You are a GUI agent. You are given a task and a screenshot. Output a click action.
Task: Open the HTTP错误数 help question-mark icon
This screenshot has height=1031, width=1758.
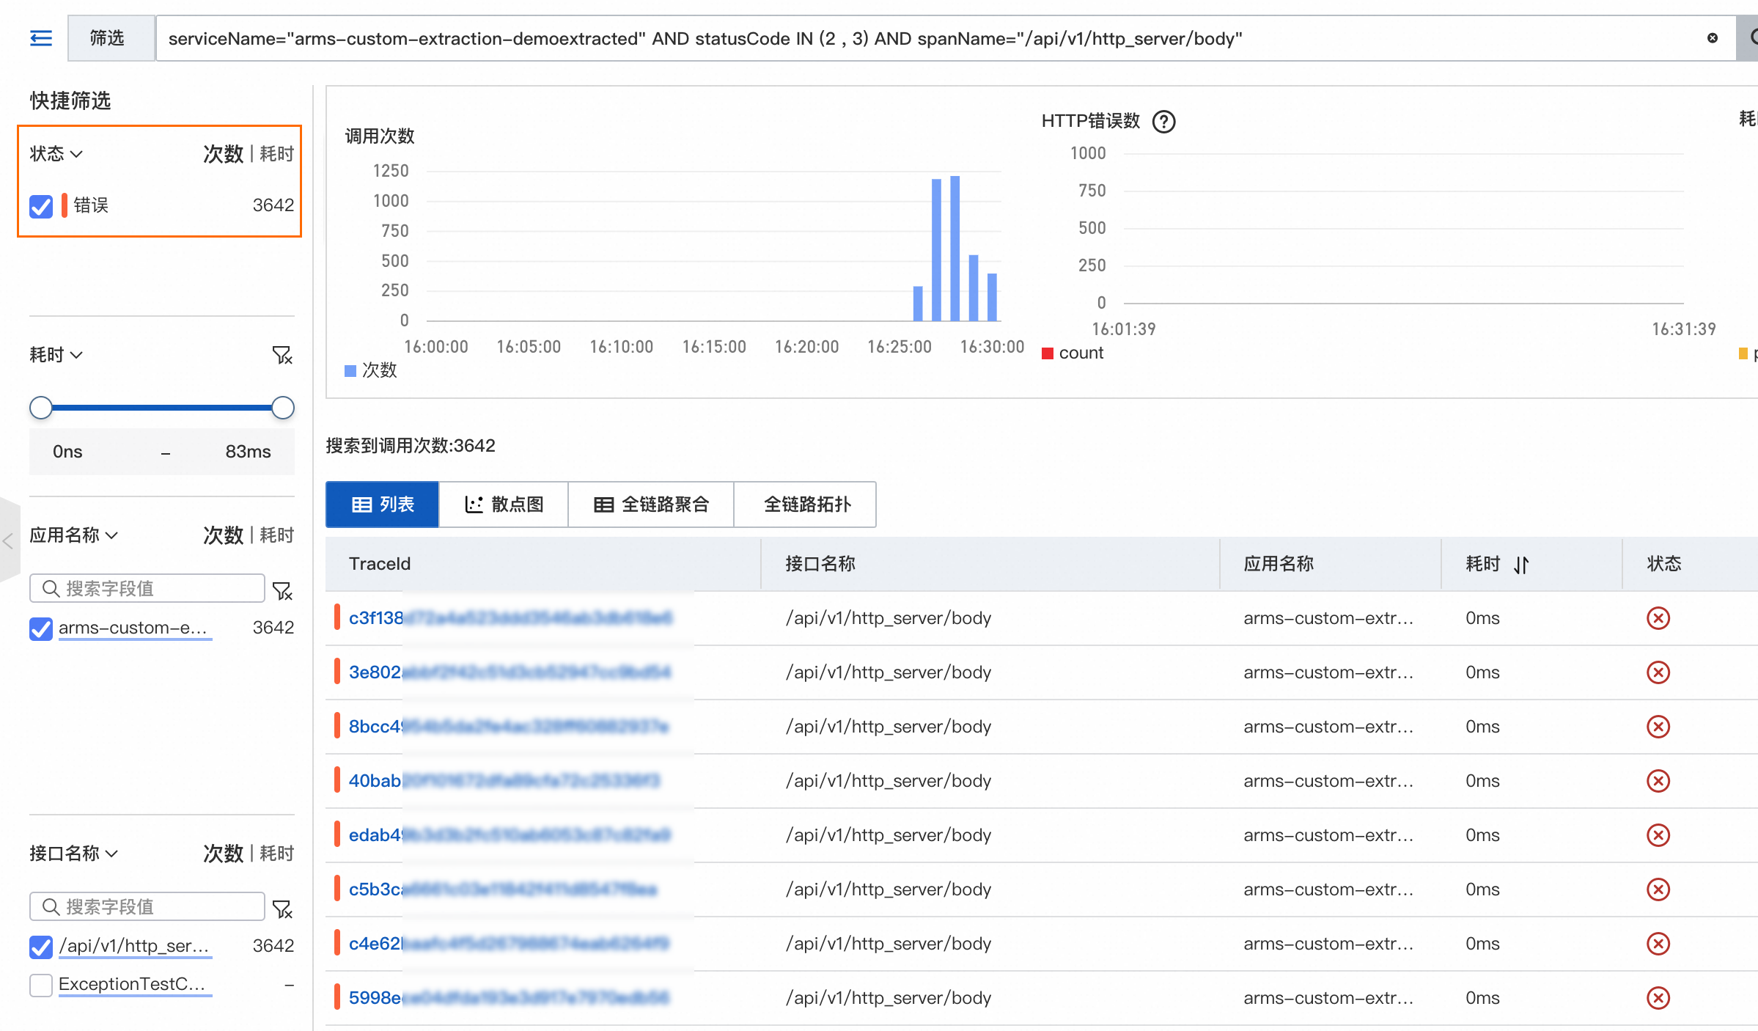1163,121
